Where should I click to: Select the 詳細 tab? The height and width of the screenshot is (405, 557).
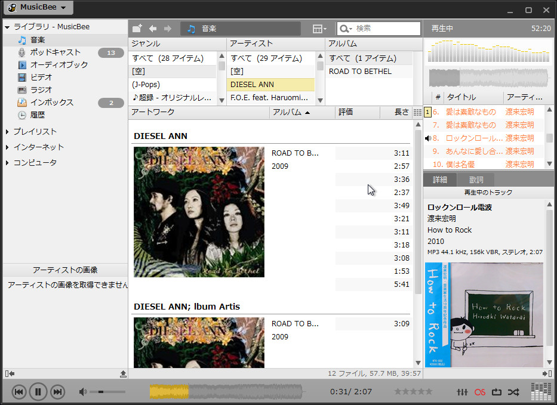pos(440,179)
